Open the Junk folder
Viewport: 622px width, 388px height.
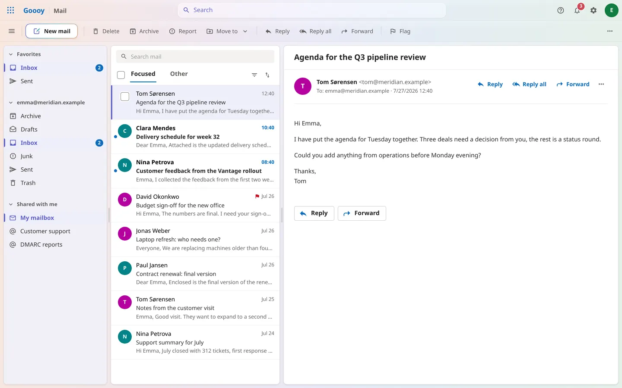(55, 156)
